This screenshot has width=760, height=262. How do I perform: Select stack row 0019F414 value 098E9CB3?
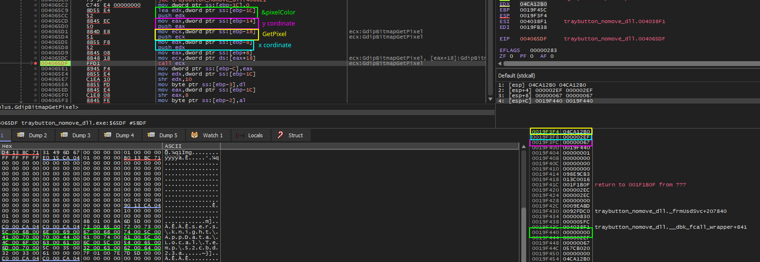(x=576, y=174)
